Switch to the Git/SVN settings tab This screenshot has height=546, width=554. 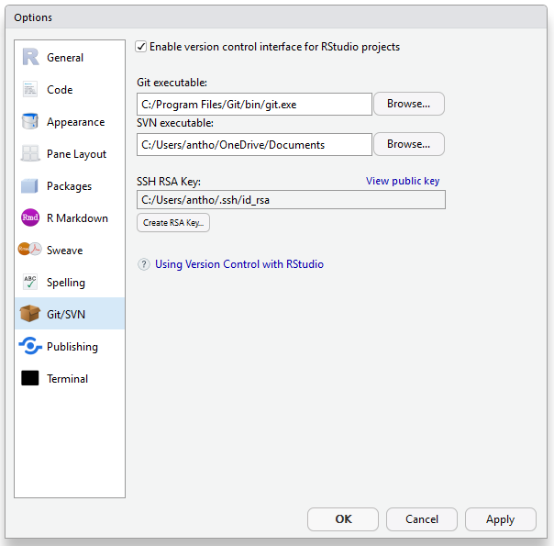(x=65, y=315)
